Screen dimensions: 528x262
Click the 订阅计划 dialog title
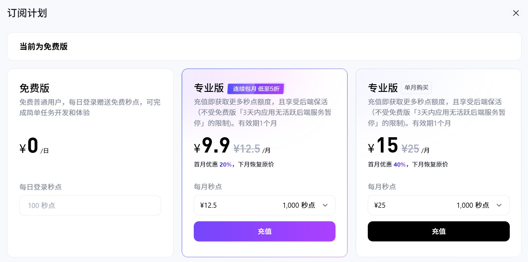pyautogui.click(x=27, y=13)
